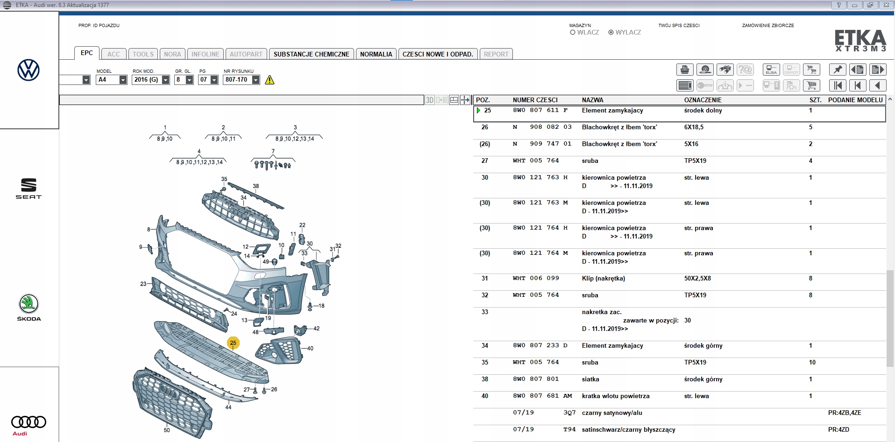Click the NUMER CZESCI column header
This screenshot has height=442, width=895.
coord(535,100)
